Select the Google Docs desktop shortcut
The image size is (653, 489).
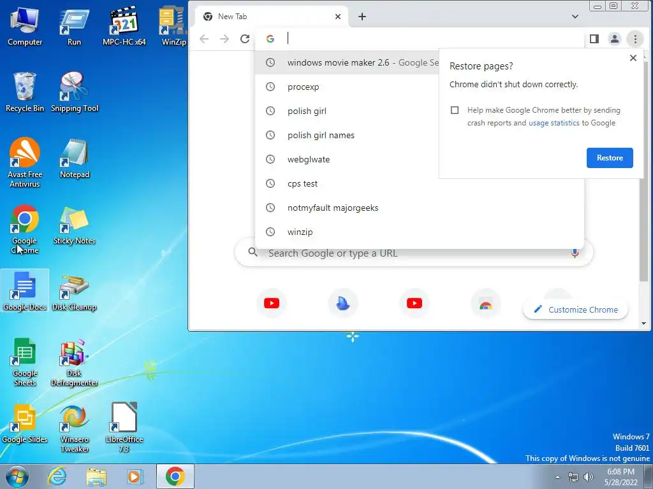tap(25, 290)
